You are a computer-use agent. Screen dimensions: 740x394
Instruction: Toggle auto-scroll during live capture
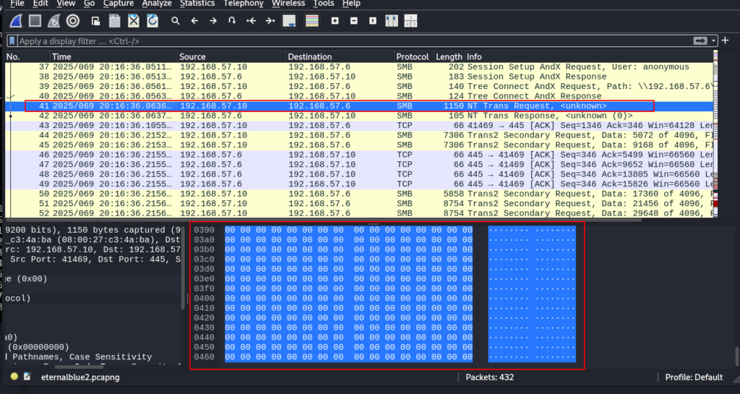click(289, 21)
